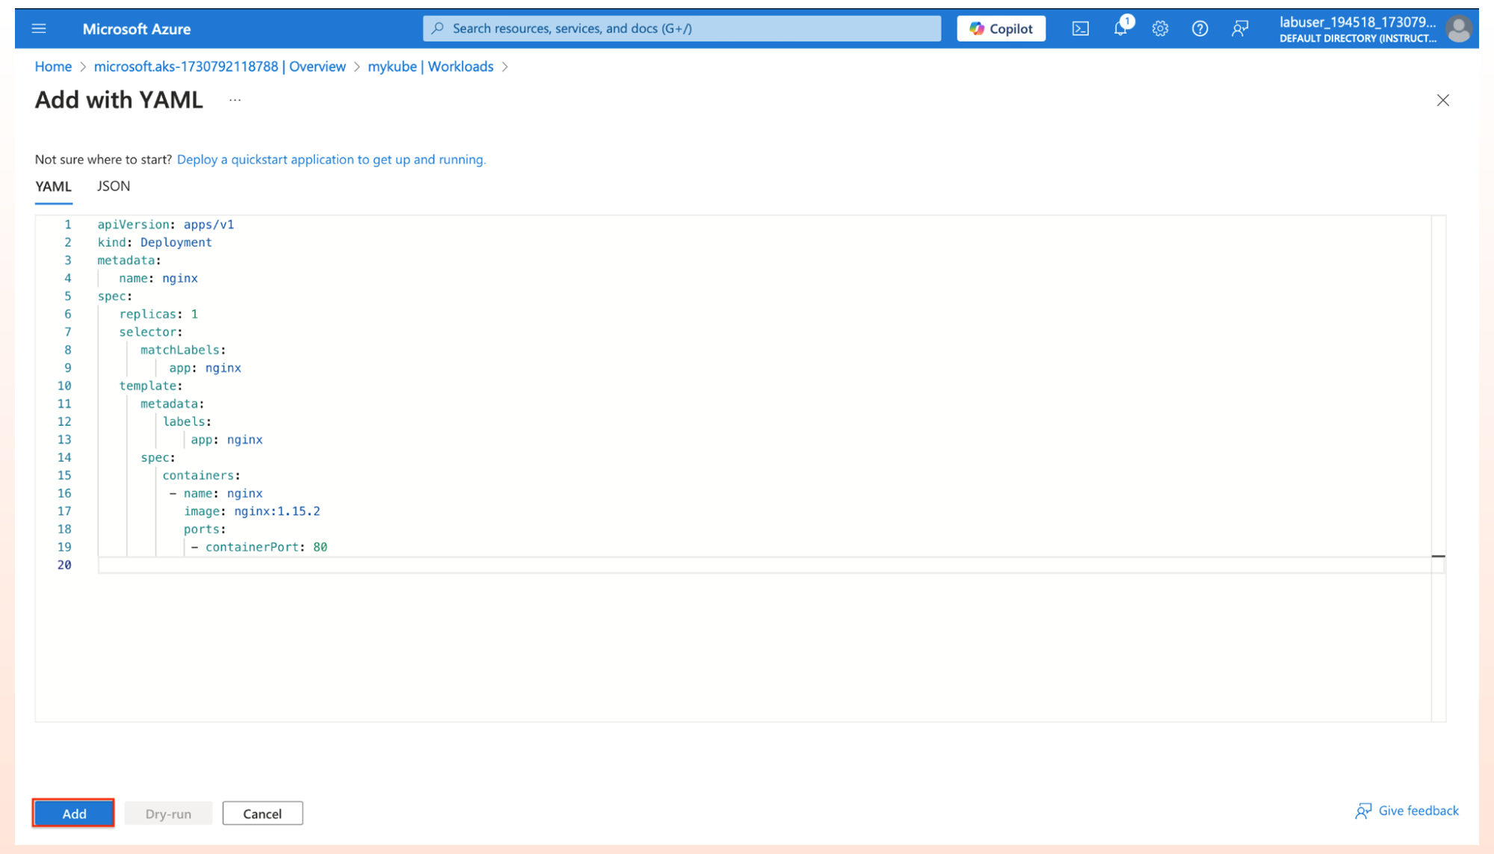Click the 'kind: Deployment' line
The height and width of the screenshot is (854, 1494).
point(155,242)
